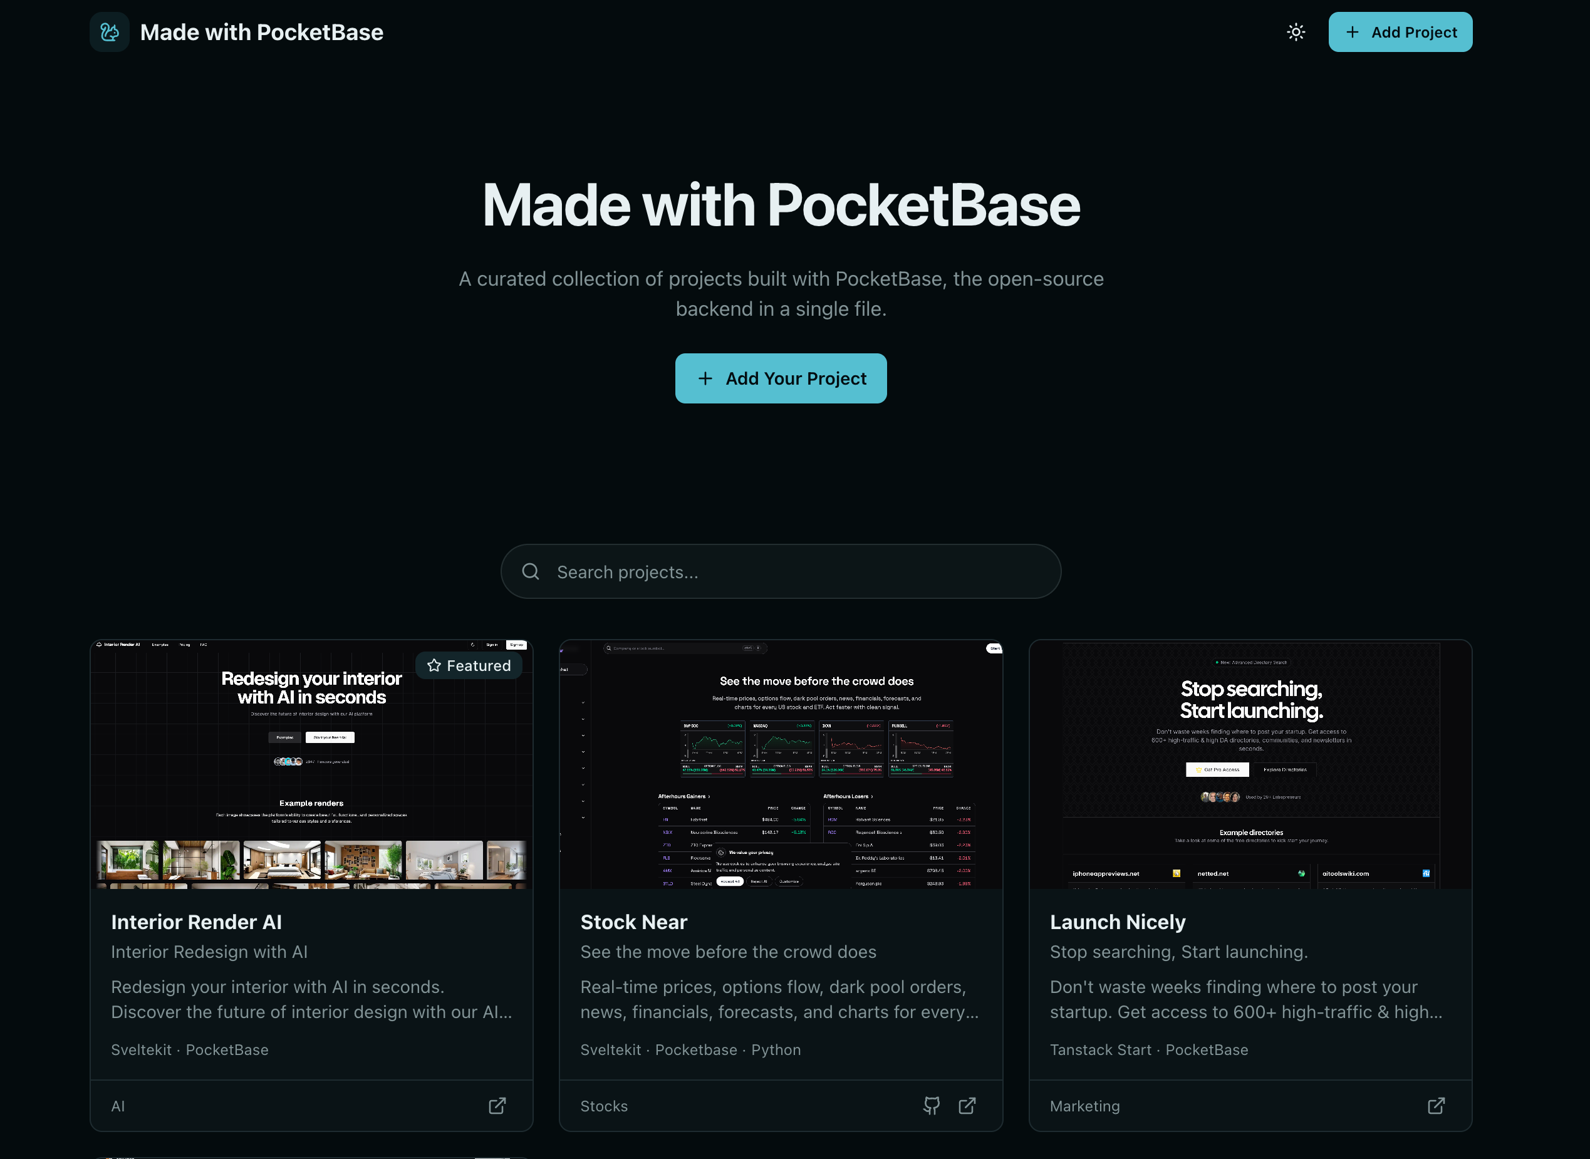
Task: Click the Made with PocketBase header title
Action: (262, 33)
